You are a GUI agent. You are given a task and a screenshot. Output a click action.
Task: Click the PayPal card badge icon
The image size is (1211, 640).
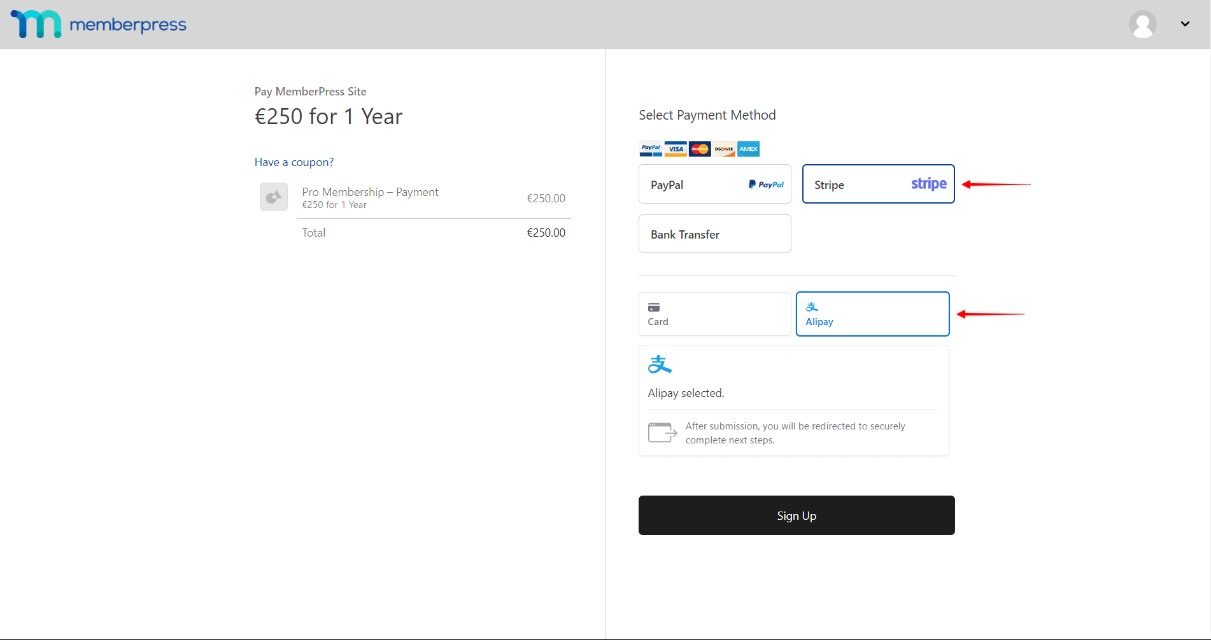click(x=651, y=149)
